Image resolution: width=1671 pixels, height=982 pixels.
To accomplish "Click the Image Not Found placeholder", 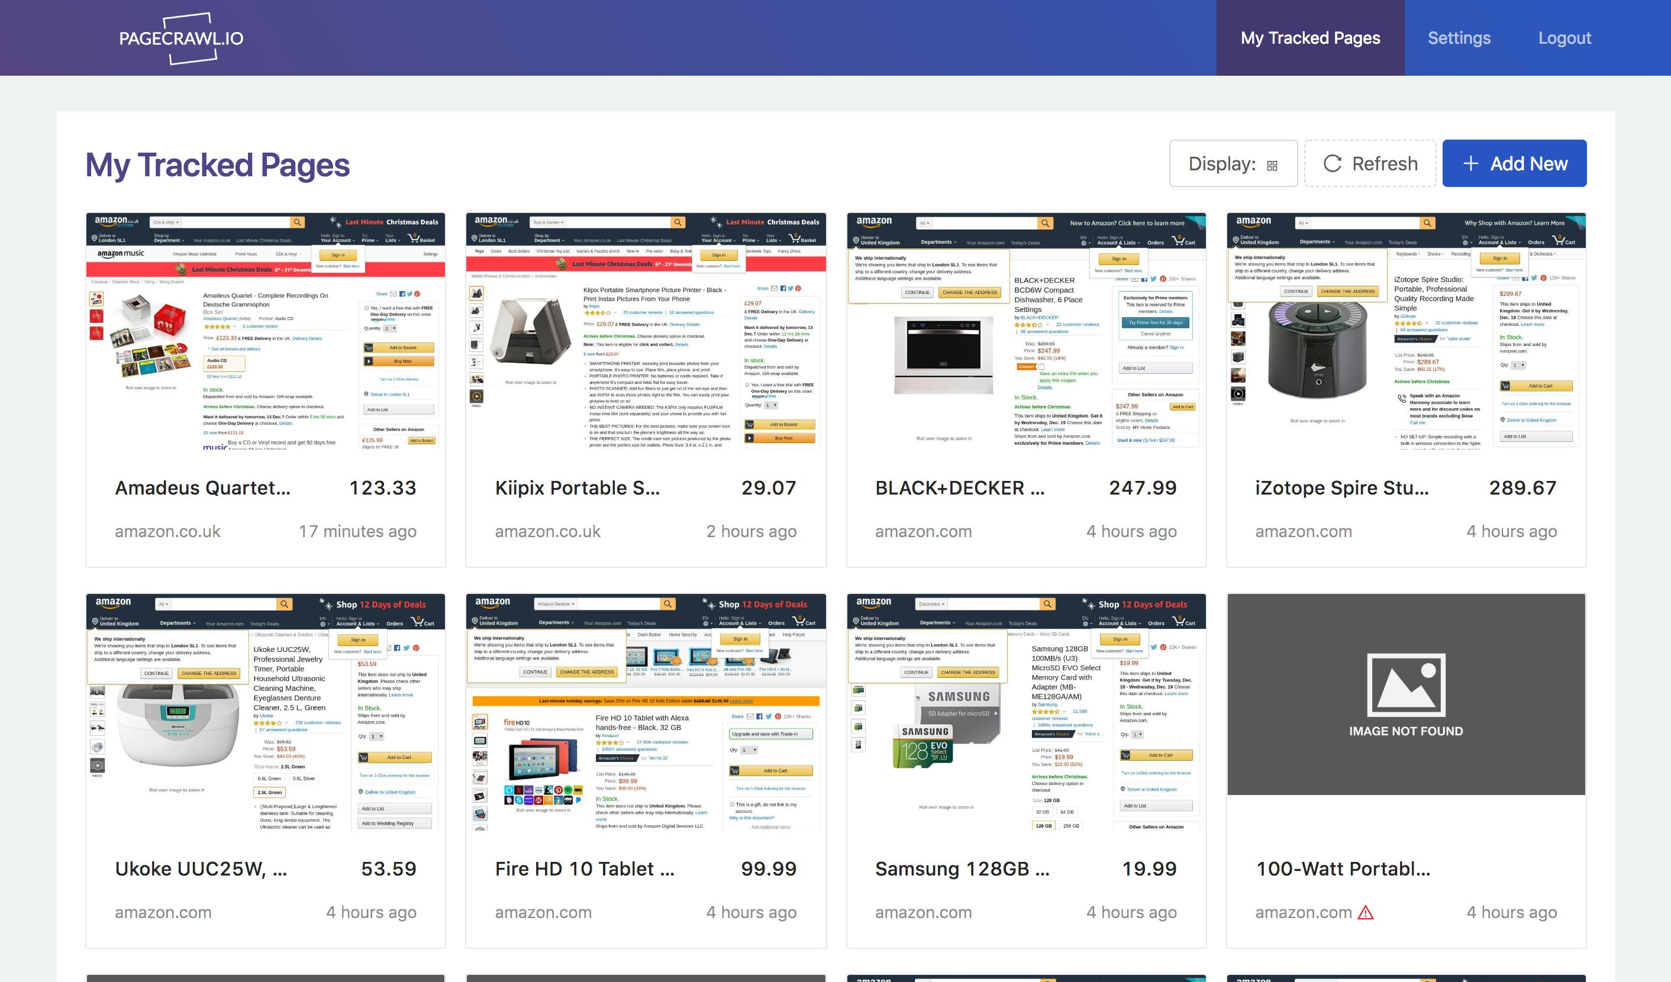I will (1406, 694).
